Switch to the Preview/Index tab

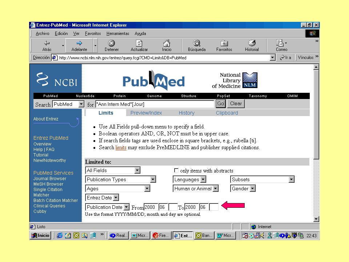pyautogui.click(x=146, y=113)
